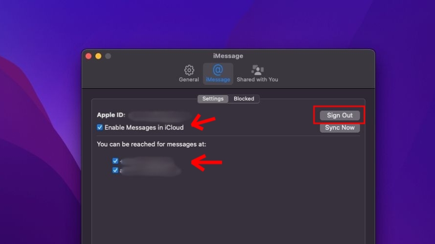This screenshot has width=435, height=244.
Task: Switch to the Settings tab
Action: tap(213, 99)
